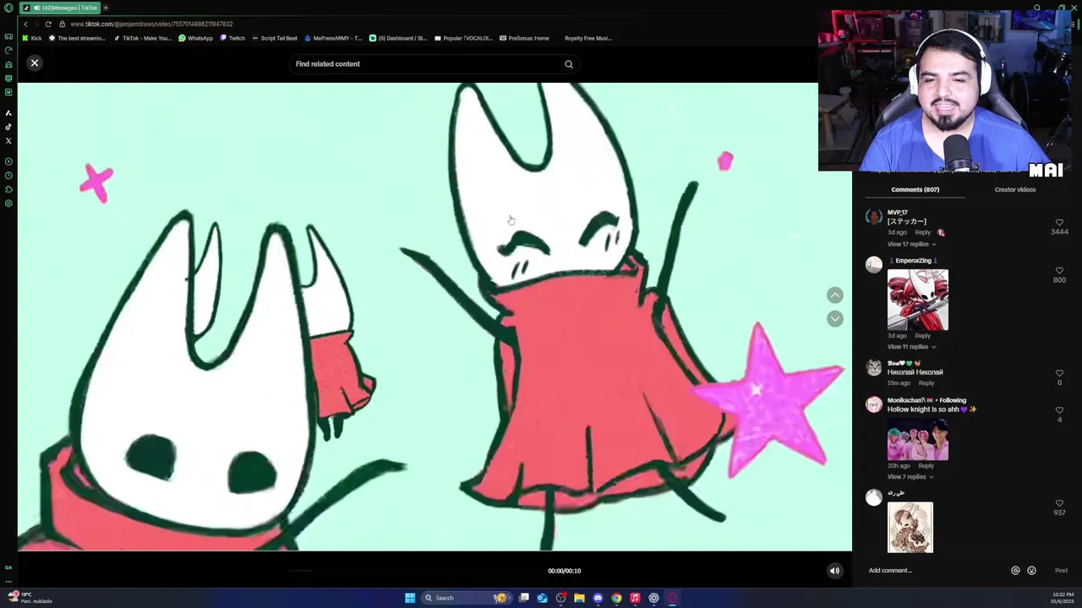Viewport: 1082px width, 608px height.
Task: Switch to the Comments (807) tab
Action: [x=915, y=190]
